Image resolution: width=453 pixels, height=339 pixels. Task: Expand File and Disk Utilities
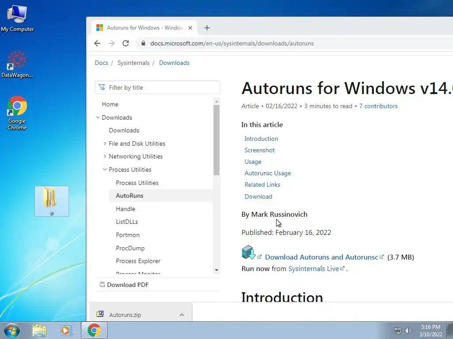(105, 143)
